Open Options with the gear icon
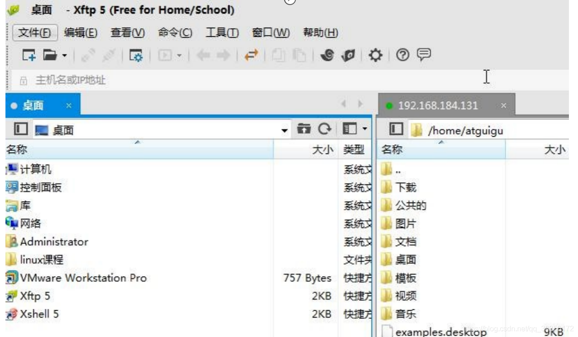The image size is (578, 337). point(375,55)
